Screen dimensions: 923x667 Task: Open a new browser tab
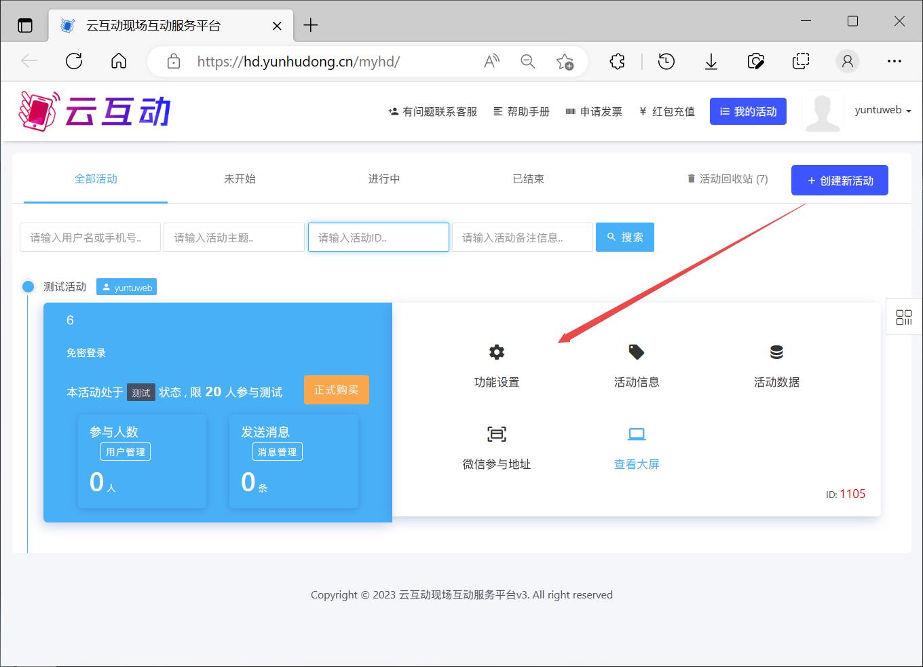coord(311,25)
